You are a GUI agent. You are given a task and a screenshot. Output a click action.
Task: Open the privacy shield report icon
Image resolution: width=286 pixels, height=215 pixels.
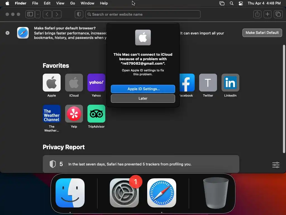point(79,14)
